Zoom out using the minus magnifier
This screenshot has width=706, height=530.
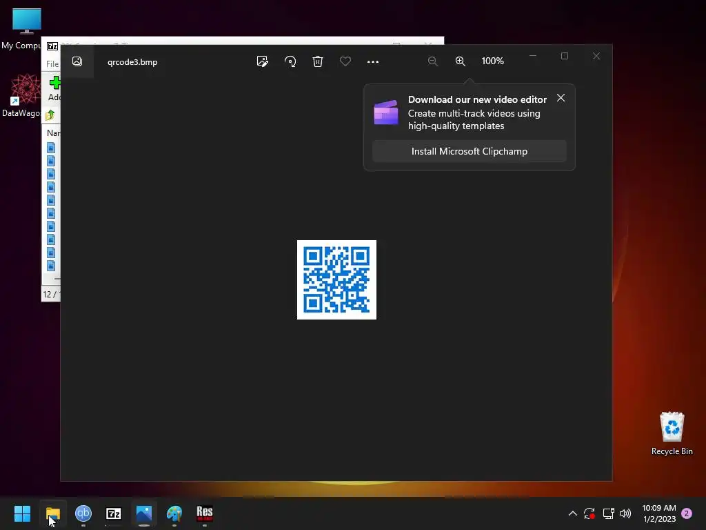(x=433, y=61)
